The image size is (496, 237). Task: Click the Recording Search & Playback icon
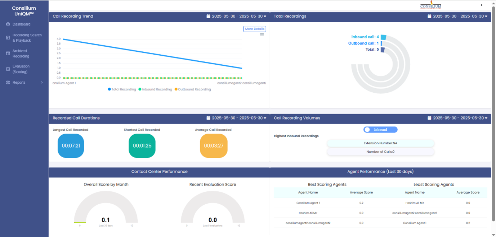coord(8,38)
